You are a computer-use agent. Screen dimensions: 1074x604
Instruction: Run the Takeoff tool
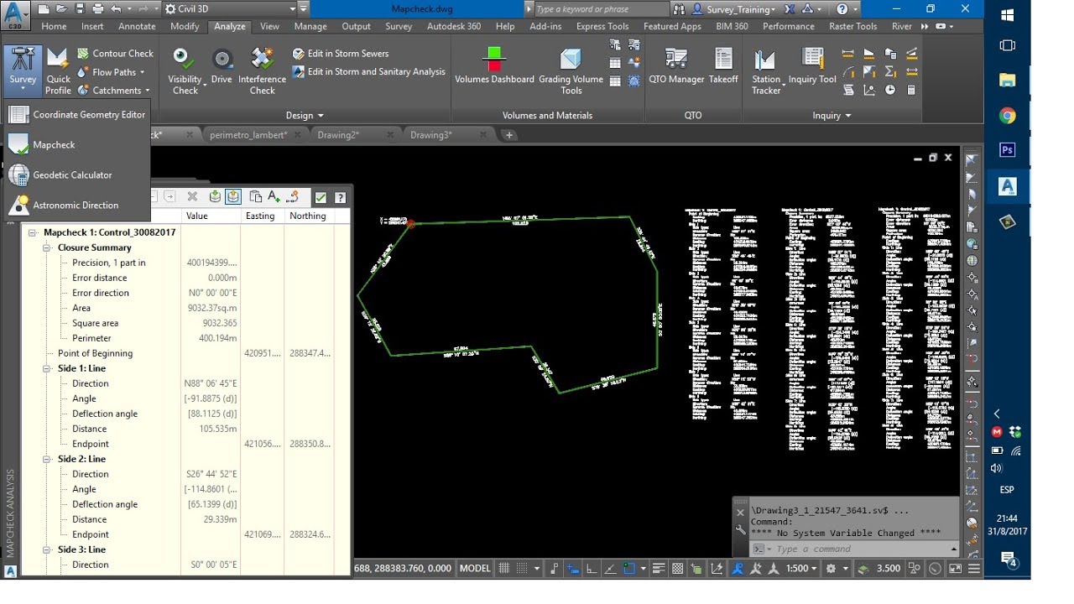point(723,66)
